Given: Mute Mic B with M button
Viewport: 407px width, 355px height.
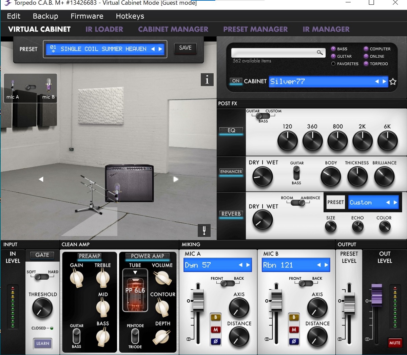Looking at the screenshot, I should [294, 330].
